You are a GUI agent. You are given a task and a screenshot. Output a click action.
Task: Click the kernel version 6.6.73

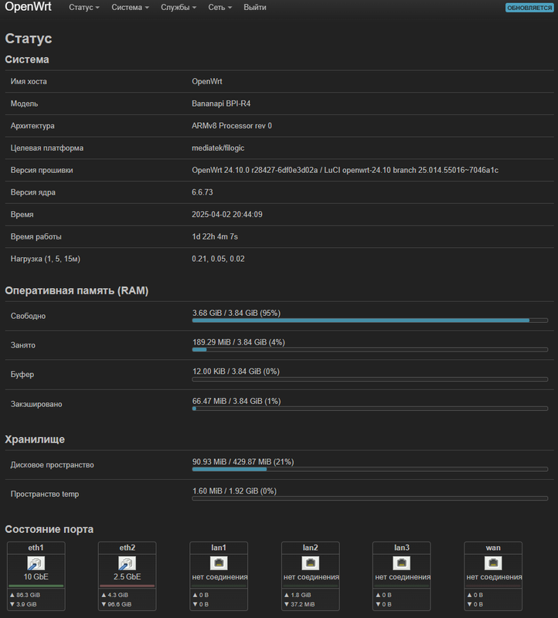[202, 192]
